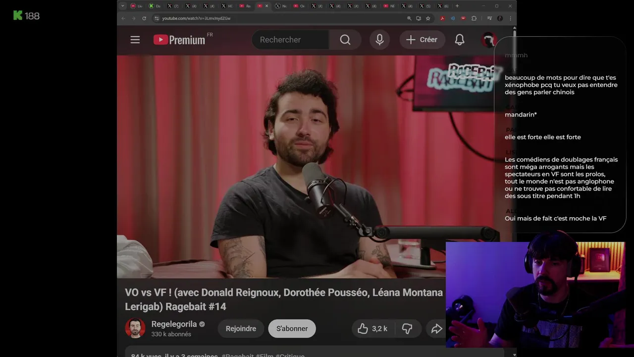Click the streamer webcam overlay
Image resolution: width=634 pixels, height=357 pixels.
[535, 295]
